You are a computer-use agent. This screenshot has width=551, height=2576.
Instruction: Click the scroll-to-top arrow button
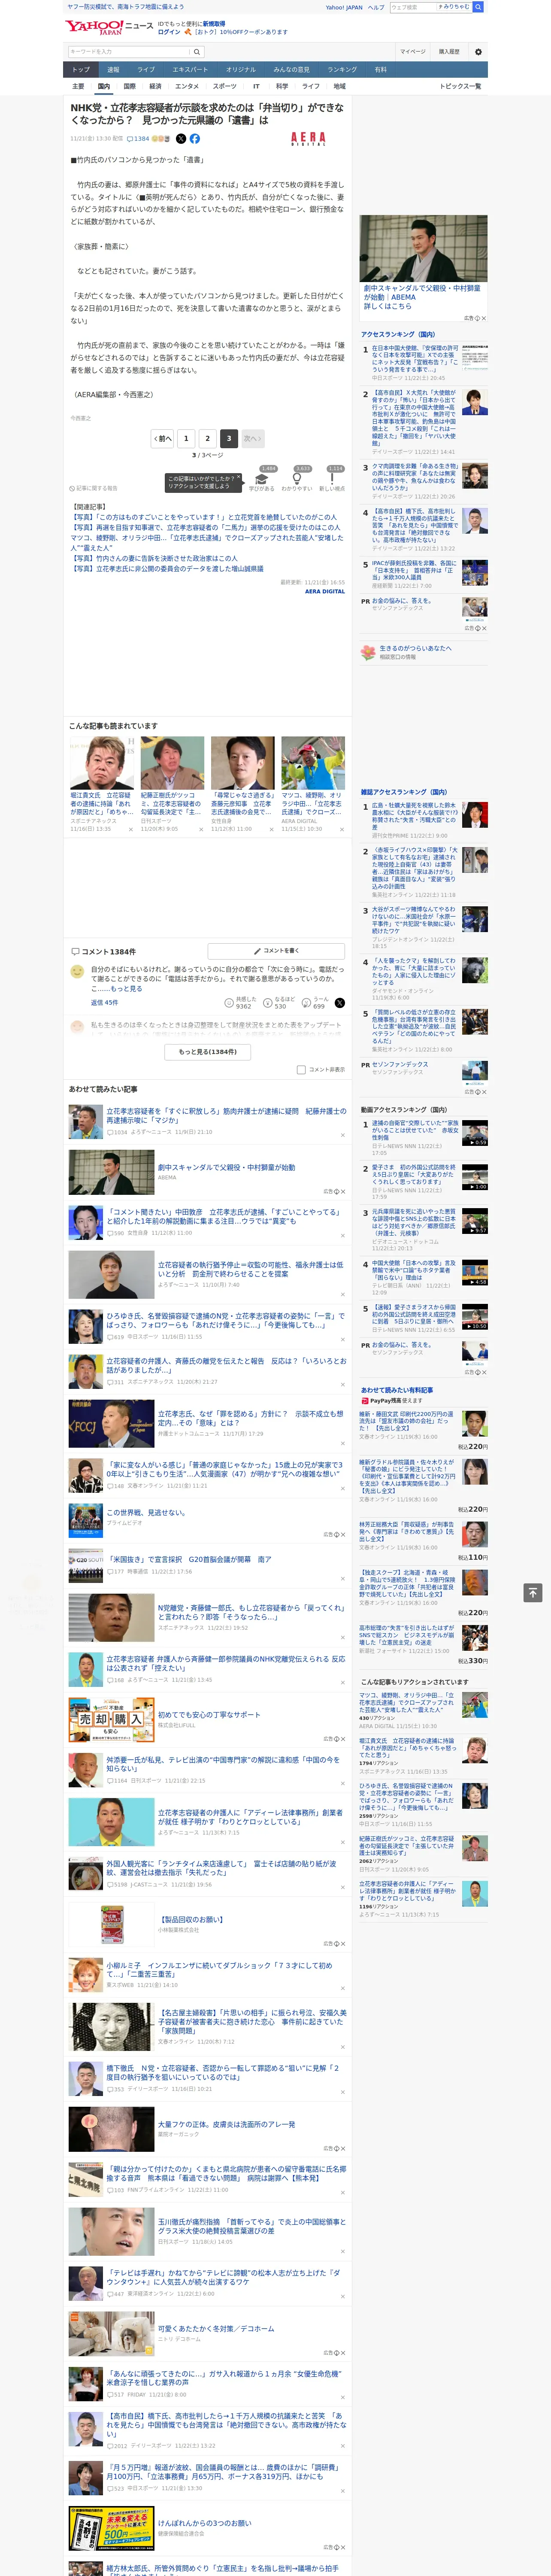pyautogui.click(x=533, y=1592)
